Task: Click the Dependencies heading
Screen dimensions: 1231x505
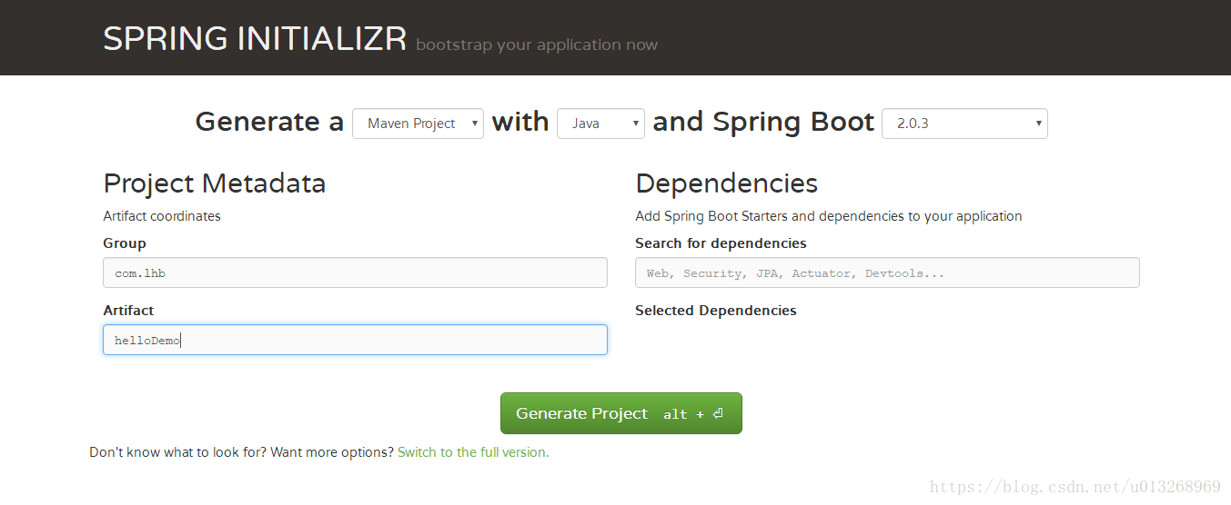Action: 726,183
